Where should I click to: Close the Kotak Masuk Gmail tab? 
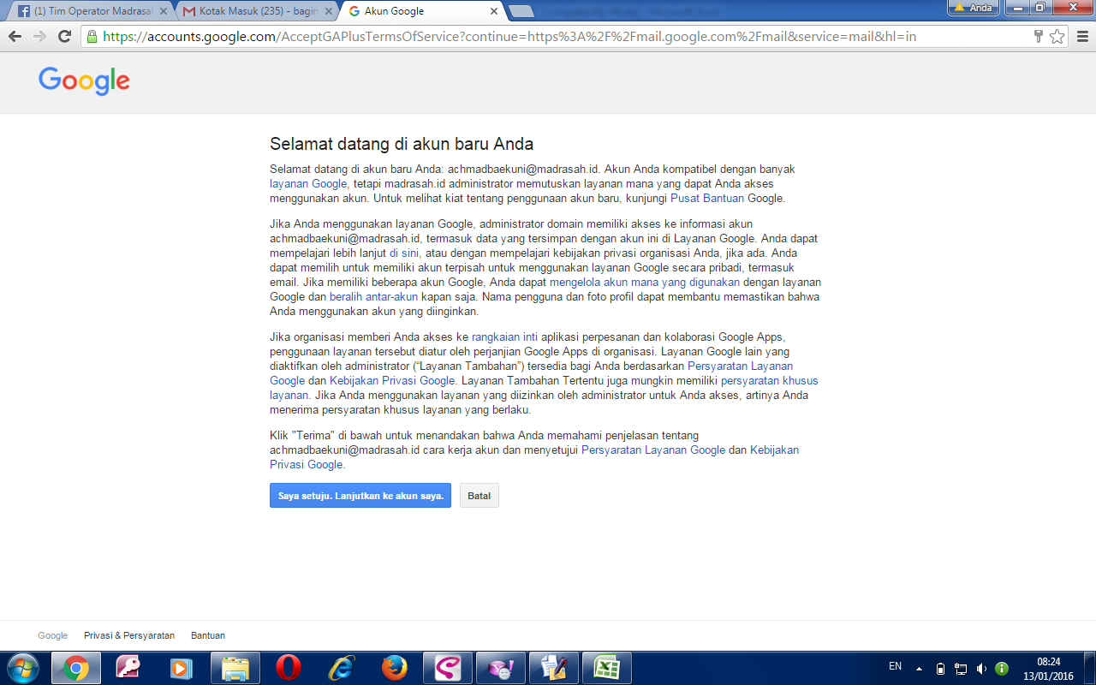pyautogui.click(x=329, y=12)
